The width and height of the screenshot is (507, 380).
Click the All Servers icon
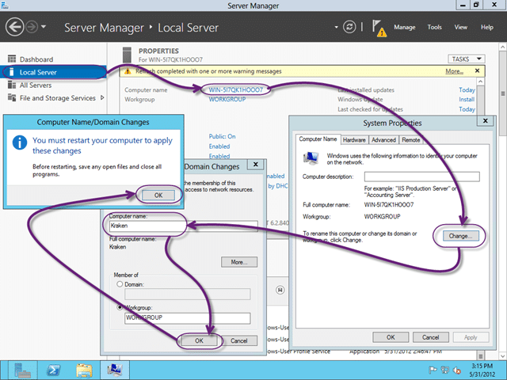[12, 85]
